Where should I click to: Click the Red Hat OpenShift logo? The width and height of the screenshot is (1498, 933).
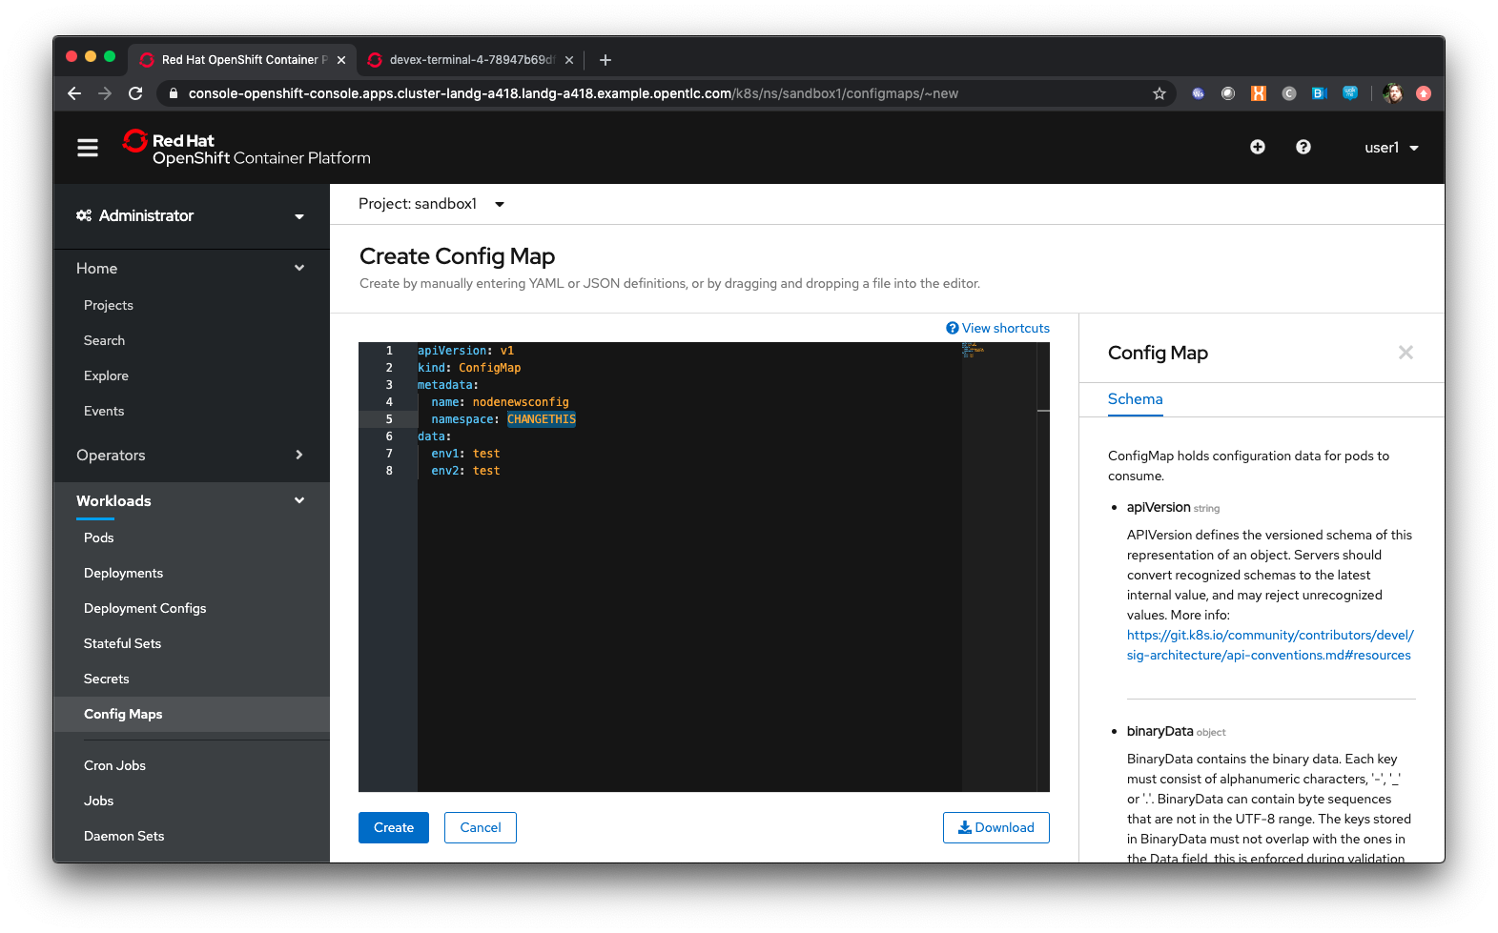coord(247,148)
